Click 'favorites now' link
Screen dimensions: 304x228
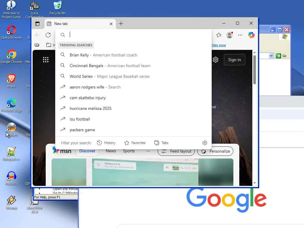click(x=219, y=45)
